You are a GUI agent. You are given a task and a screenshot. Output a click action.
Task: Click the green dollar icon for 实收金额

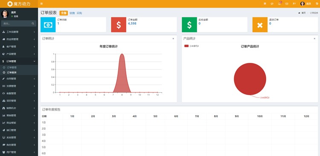tap(189, 25)
